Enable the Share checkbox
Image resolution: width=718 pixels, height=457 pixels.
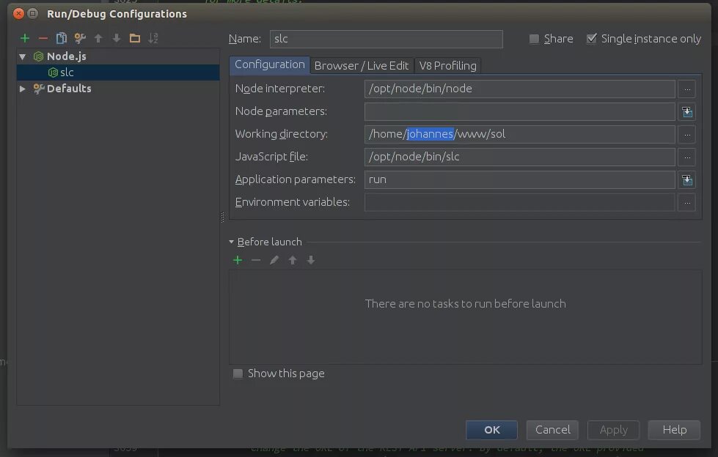[534, 39]
